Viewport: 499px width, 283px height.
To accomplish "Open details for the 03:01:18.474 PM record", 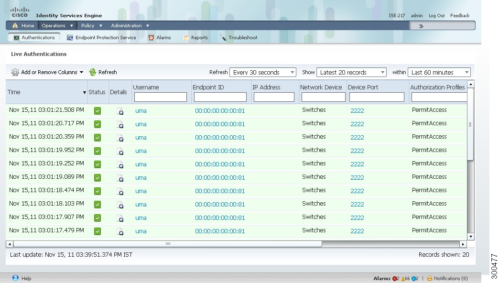I will [x=120, y=191].
